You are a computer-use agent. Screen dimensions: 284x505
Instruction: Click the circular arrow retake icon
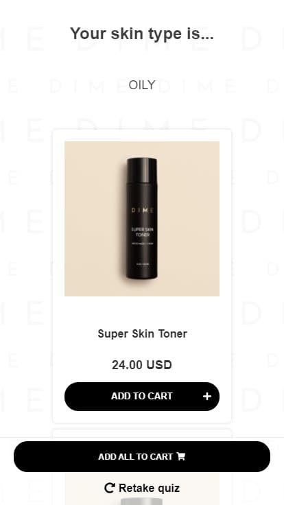(x=110, y=488)
